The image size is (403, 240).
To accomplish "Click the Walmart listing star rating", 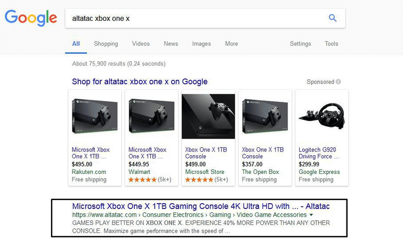I will click(143, 180).
